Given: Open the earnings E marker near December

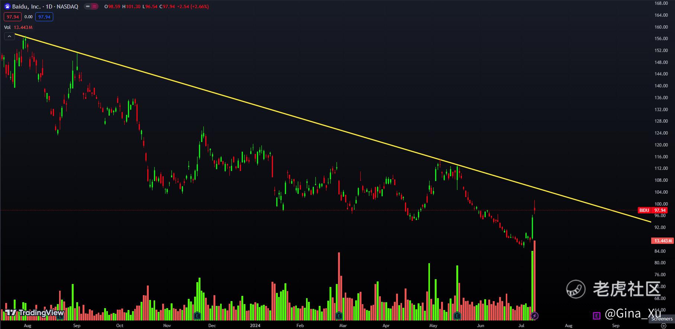Looking at the screenshot, I should click(x=197, y=316).
